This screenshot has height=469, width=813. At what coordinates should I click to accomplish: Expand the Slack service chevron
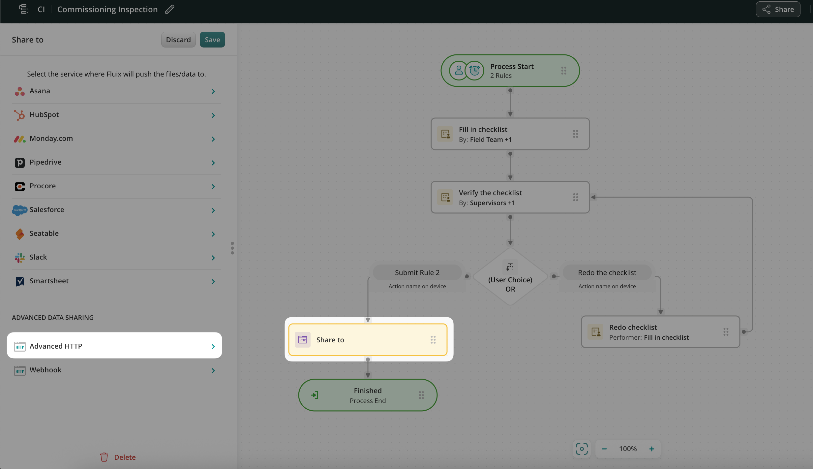pyautogui.click(x=213, y=258)
